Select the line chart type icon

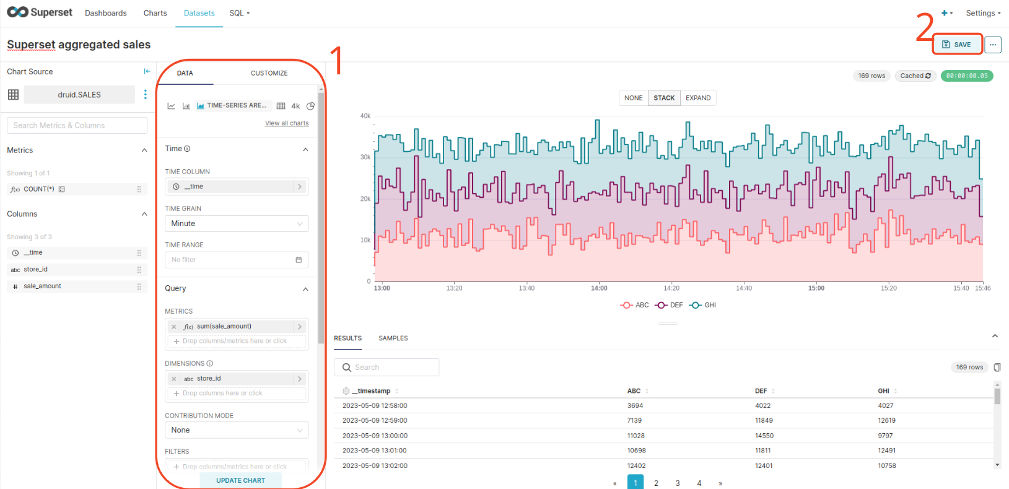coord(171,106)
